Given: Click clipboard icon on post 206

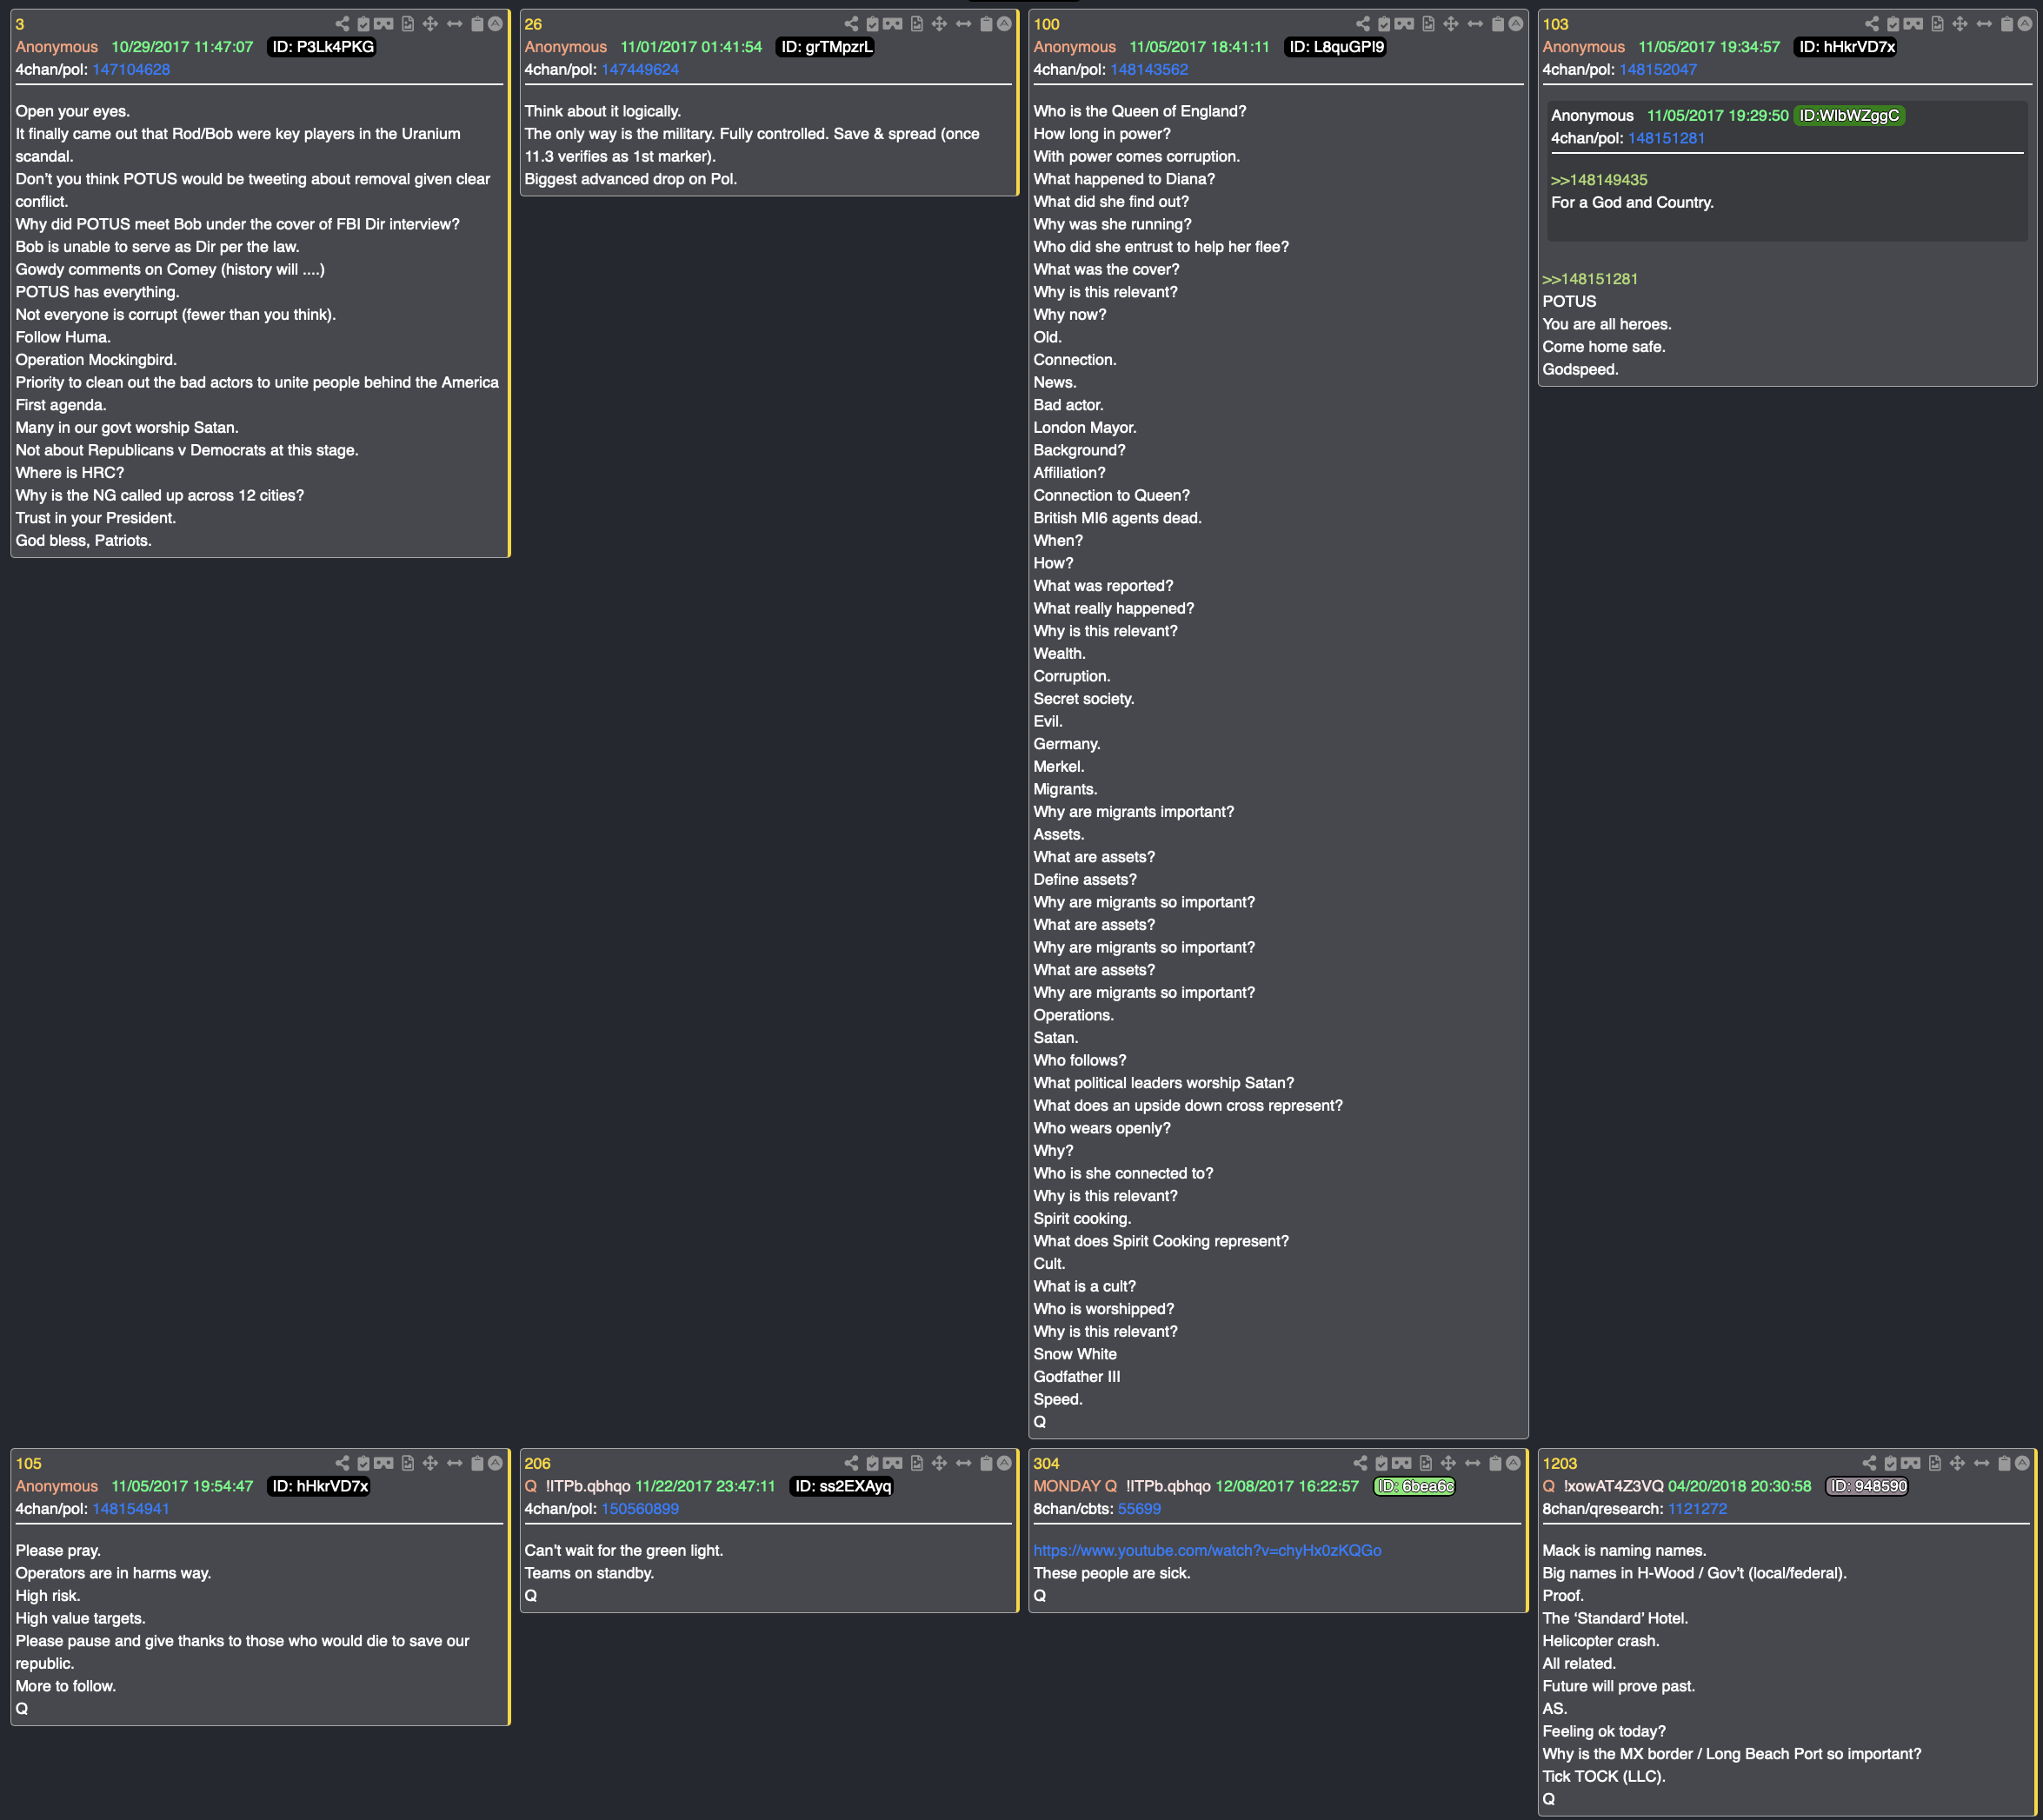Looking at the screenshot, I should pyautogui.click(x=986, y=1463).
